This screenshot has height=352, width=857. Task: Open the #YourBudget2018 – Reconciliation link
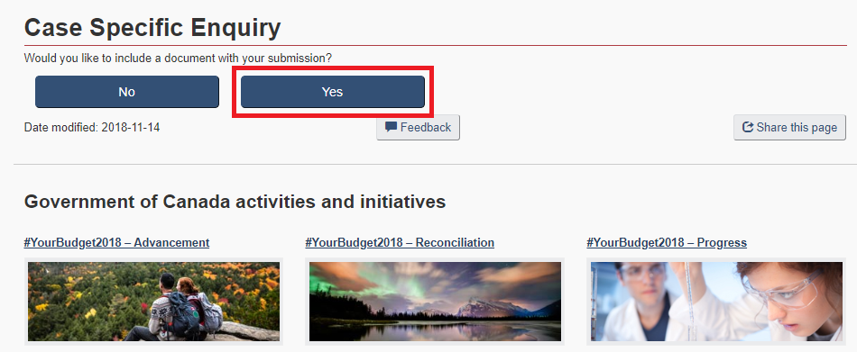[x=400, y=242]
